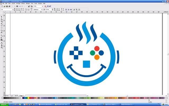
Task: Click the nudge offset value field
Action: (x=48, y=10)
